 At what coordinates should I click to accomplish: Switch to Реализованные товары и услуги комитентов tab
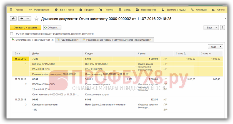pos(117,40)
